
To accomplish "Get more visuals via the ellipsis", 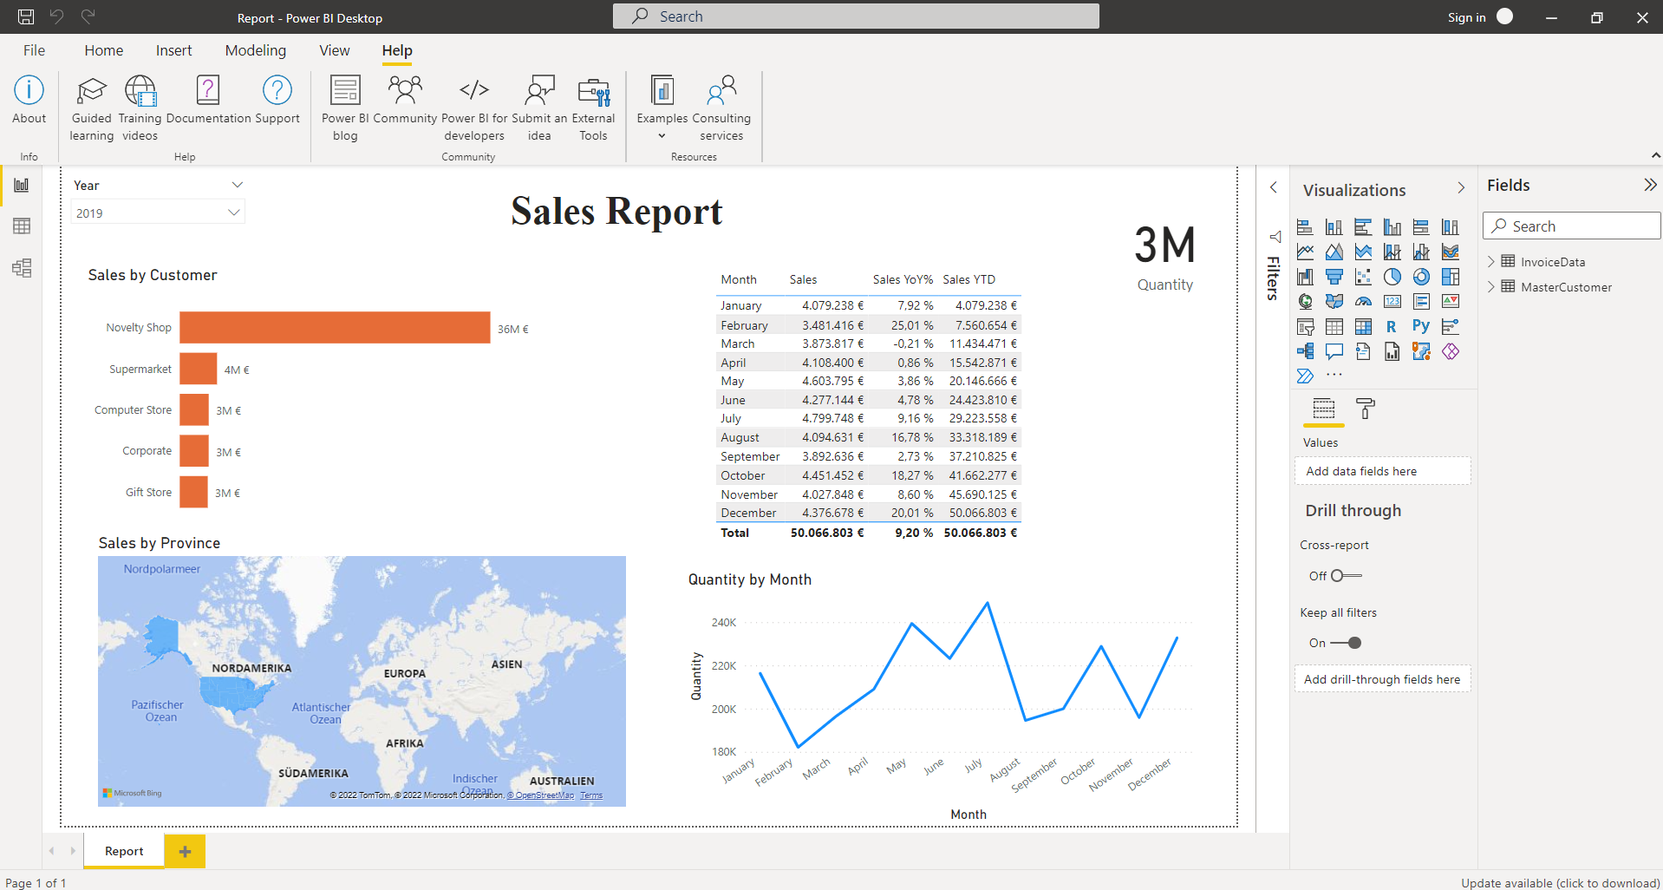I will [1334, 376].
